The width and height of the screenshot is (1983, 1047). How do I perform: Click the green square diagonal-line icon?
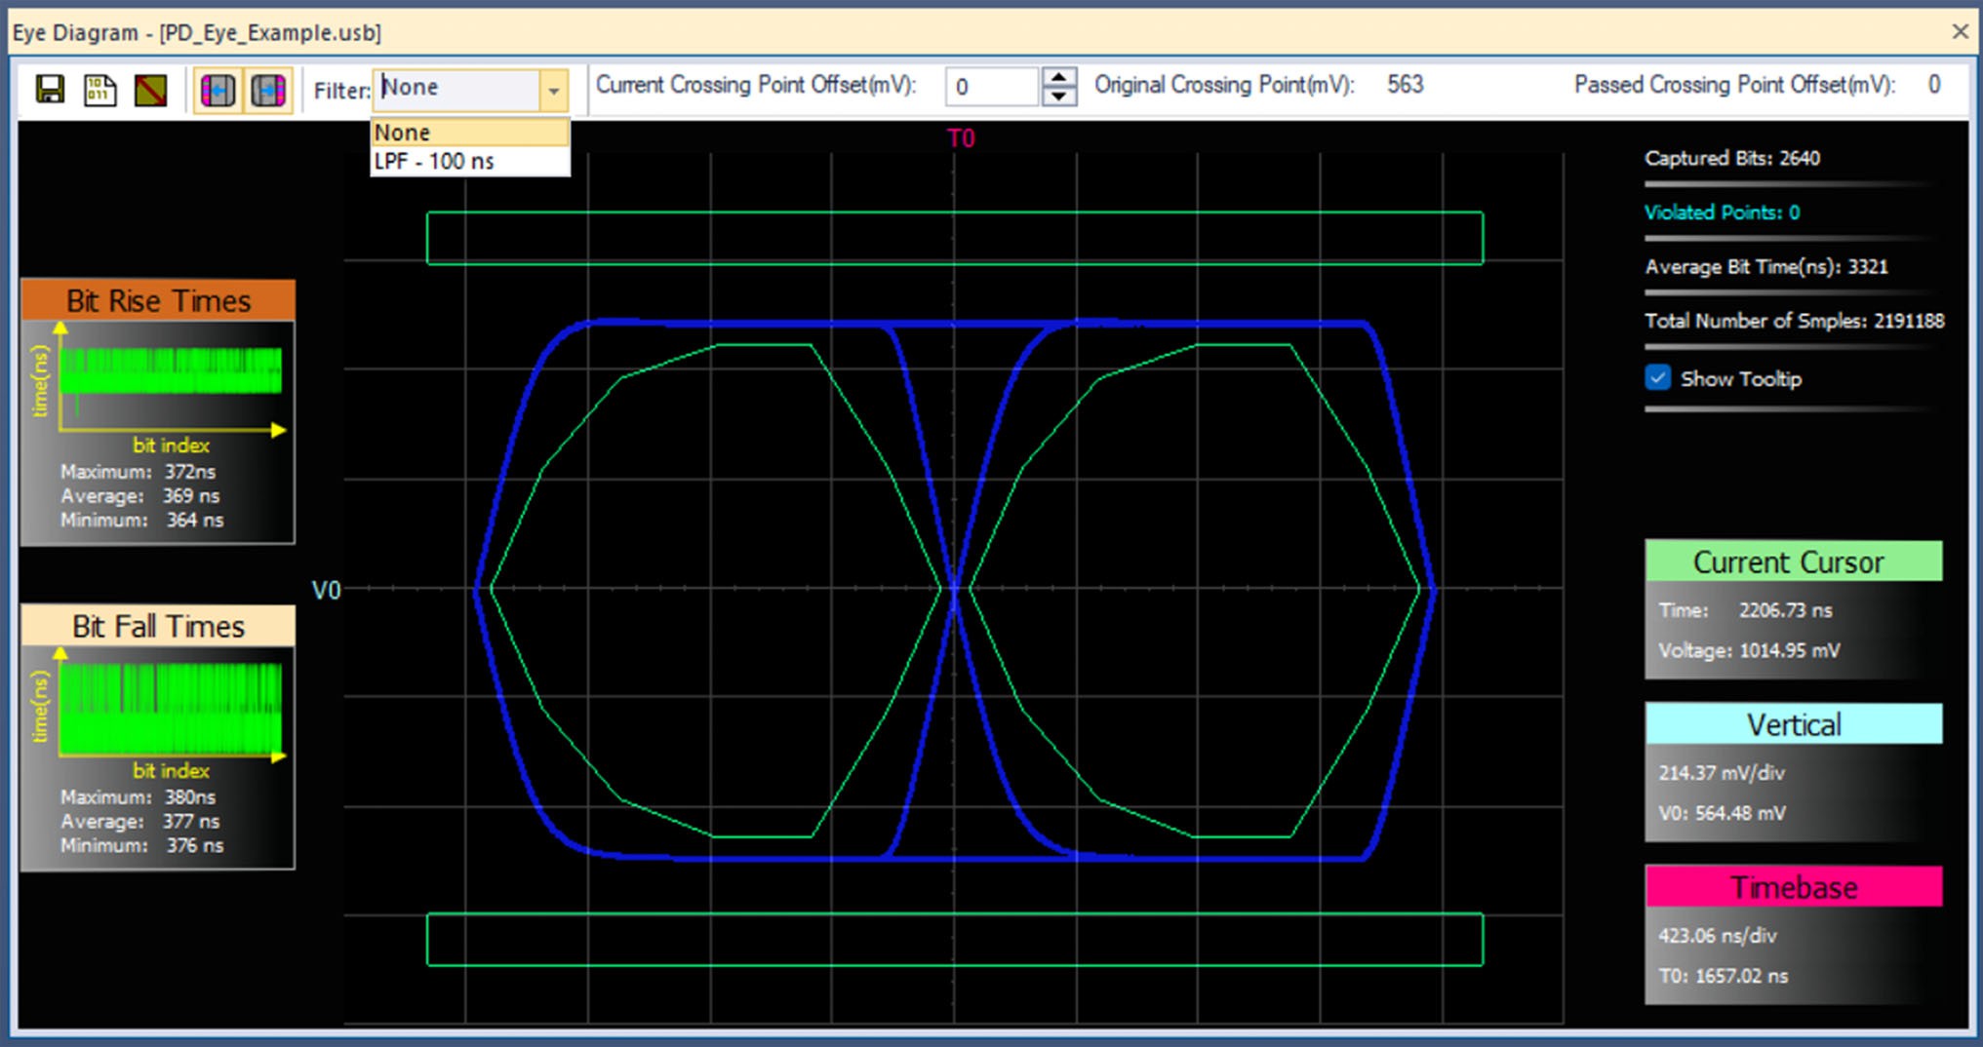coord(150,90)
